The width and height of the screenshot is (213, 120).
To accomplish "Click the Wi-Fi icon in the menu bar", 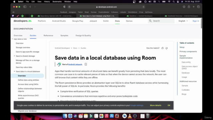I will tap(169, 2).
